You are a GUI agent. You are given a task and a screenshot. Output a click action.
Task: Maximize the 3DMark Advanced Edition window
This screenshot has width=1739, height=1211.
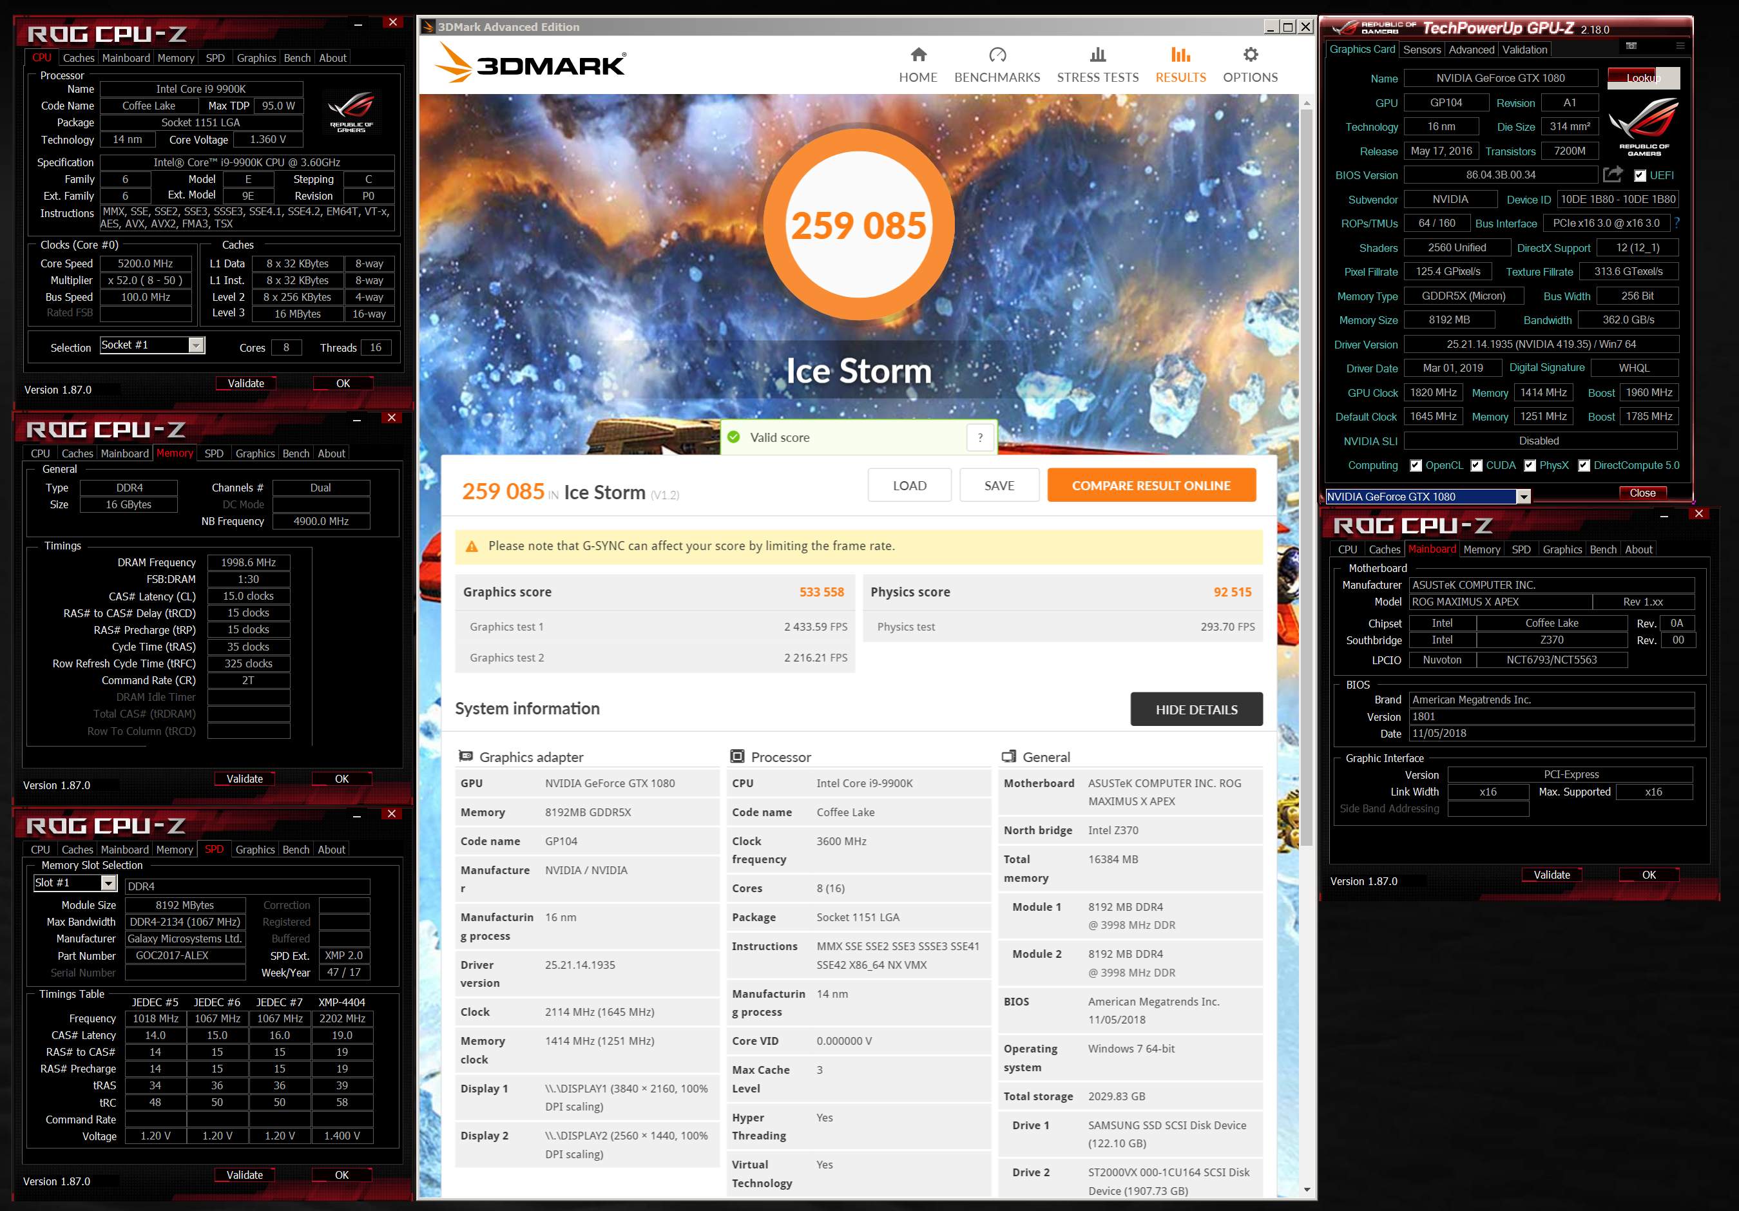click(1289, 26)
